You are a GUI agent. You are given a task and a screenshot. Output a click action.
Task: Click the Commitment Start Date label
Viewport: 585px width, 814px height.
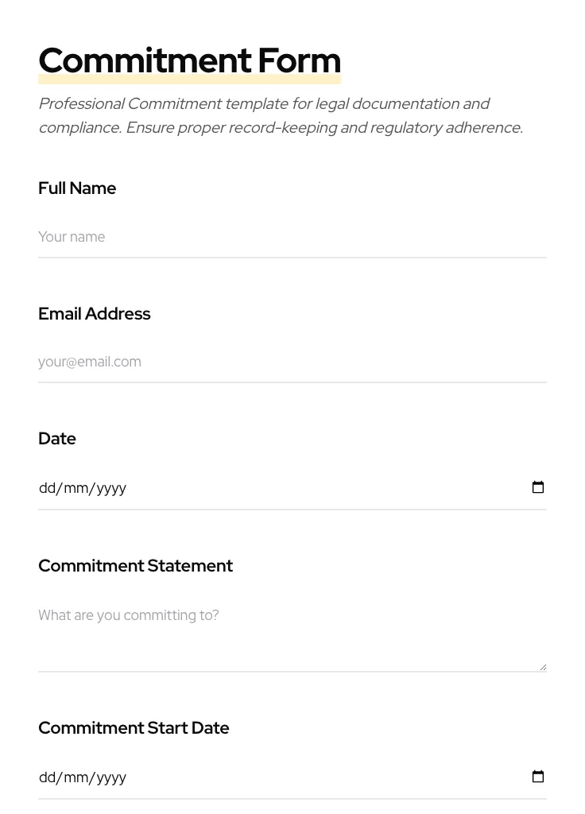click(134, 728)
